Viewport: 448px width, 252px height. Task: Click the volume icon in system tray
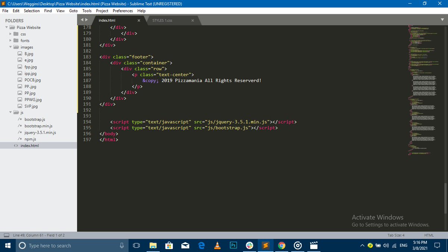(386, 245)
